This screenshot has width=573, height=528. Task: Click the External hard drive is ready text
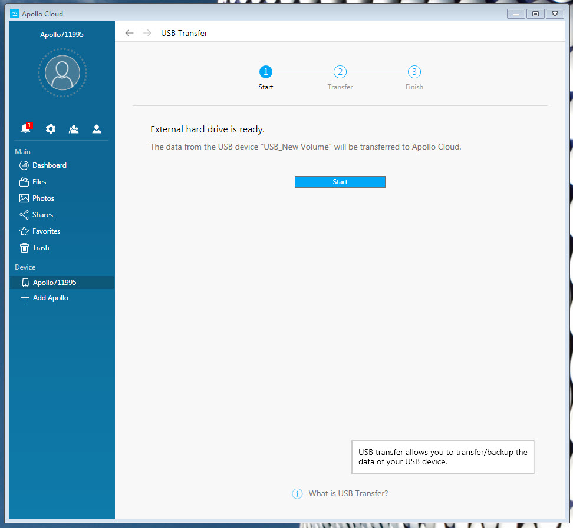coord(207,129)
